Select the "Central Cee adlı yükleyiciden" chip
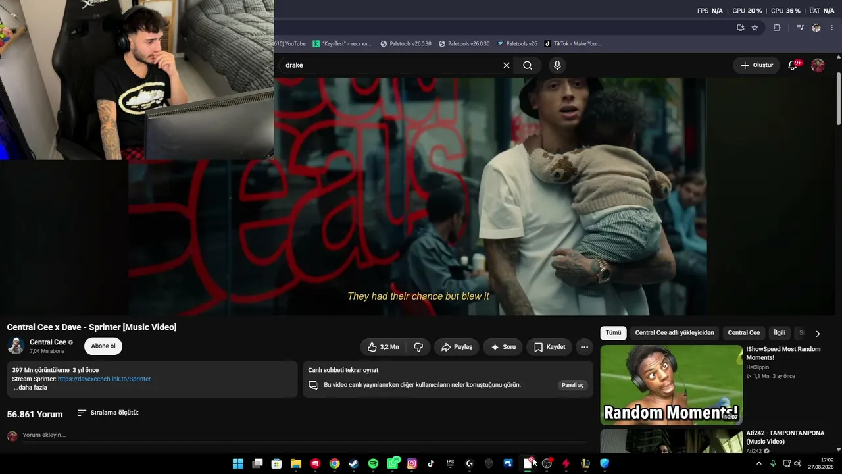 tap(674, 333)
